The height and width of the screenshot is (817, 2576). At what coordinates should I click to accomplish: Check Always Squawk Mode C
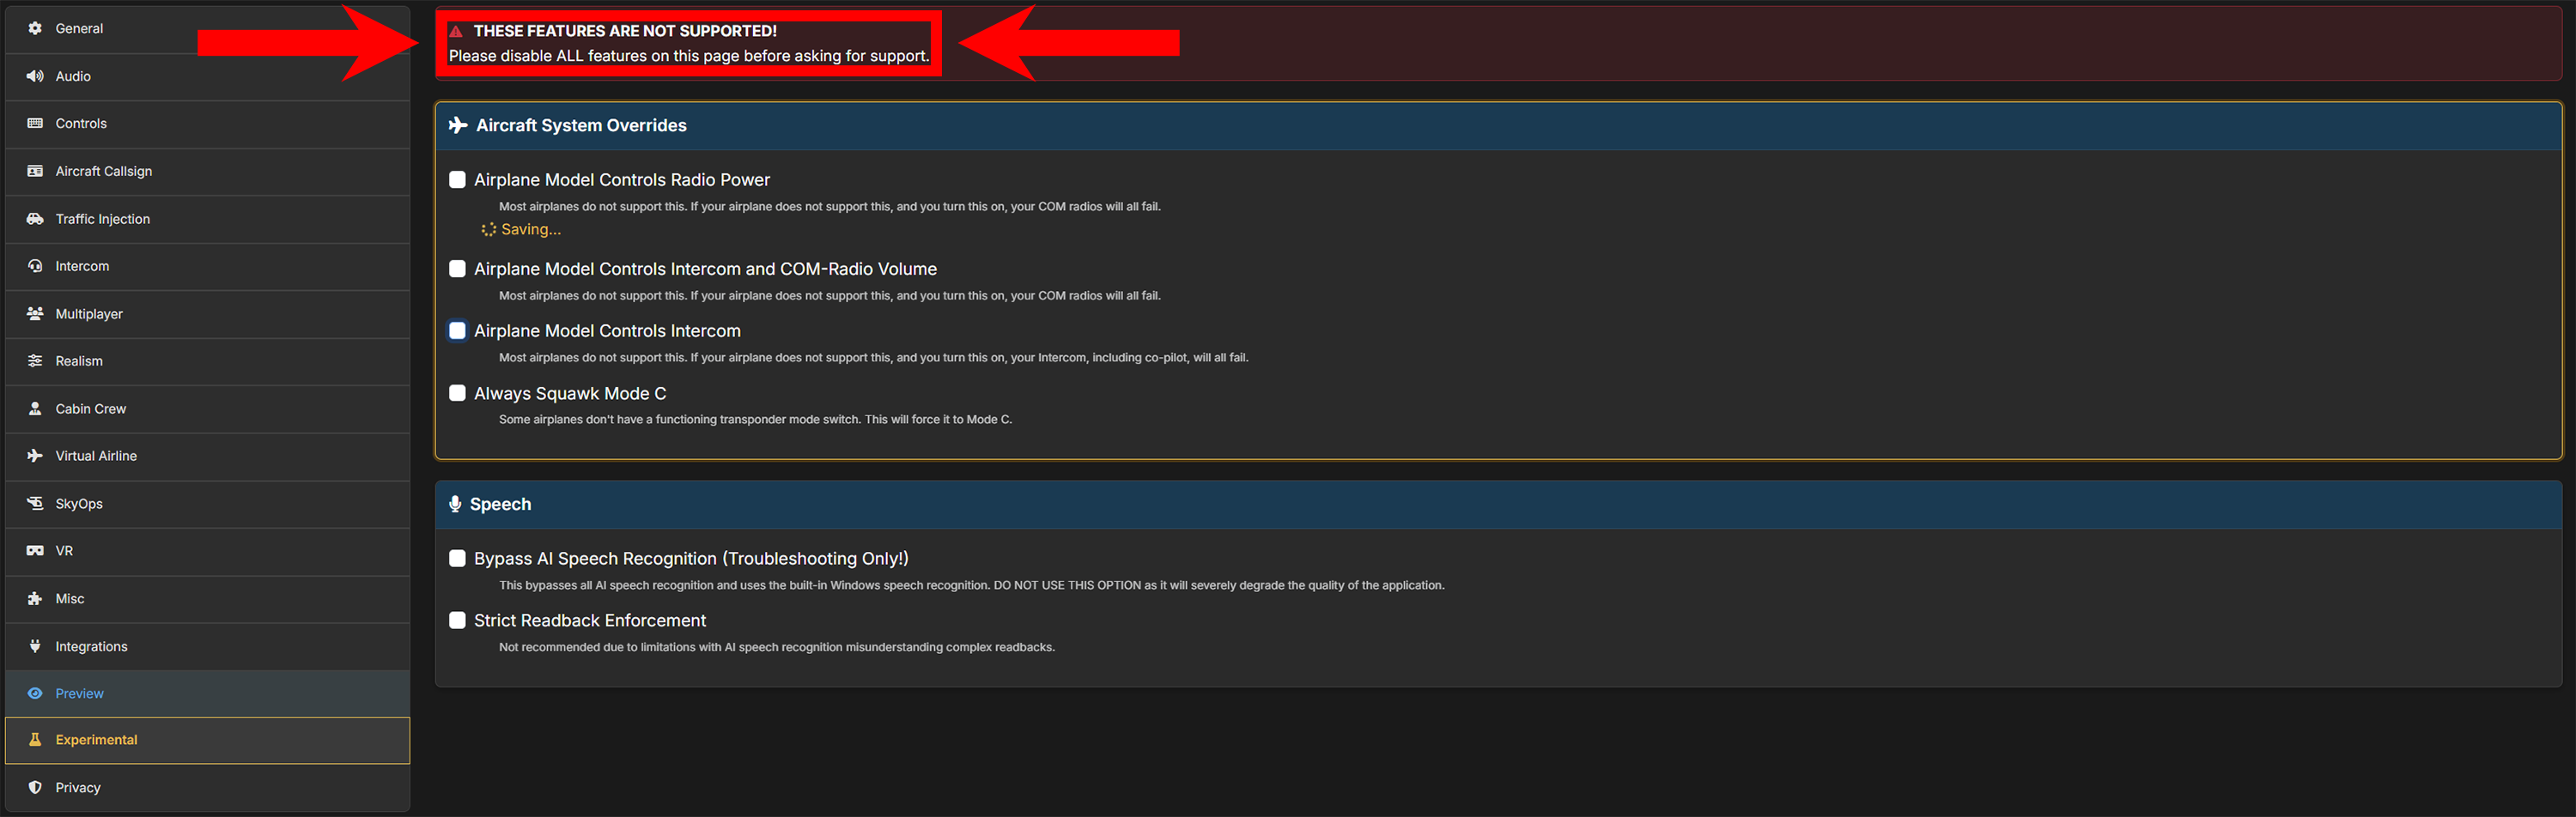[457, 393]
